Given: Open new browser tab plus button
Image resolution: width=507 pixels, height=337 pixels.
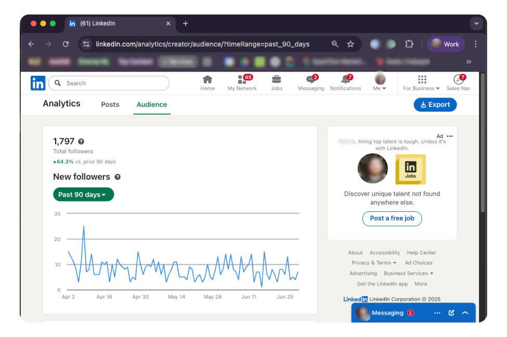Looking at the screenshot, I should 185,23.
